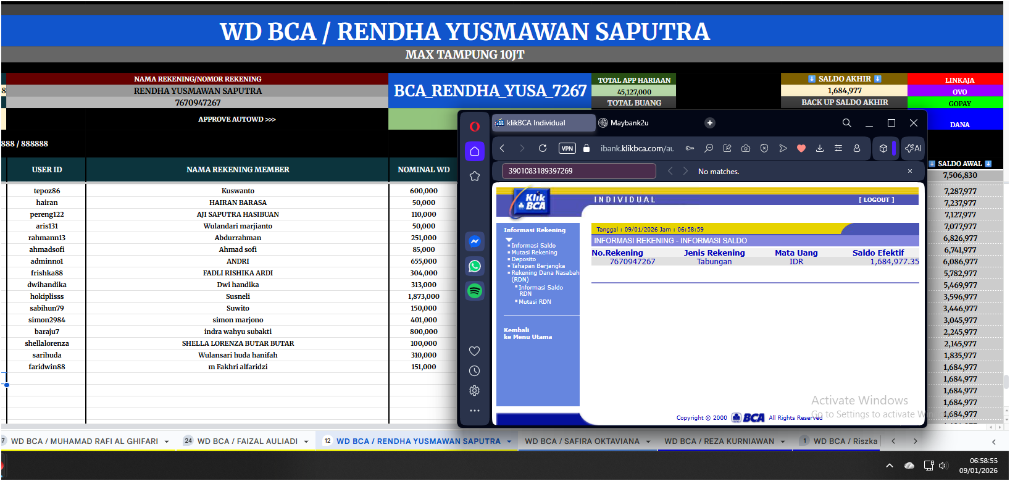Go to next find match
Image resolution: width=1010 pixels, height=481 pixels.
pyautogui.click(x=685, y=171)
